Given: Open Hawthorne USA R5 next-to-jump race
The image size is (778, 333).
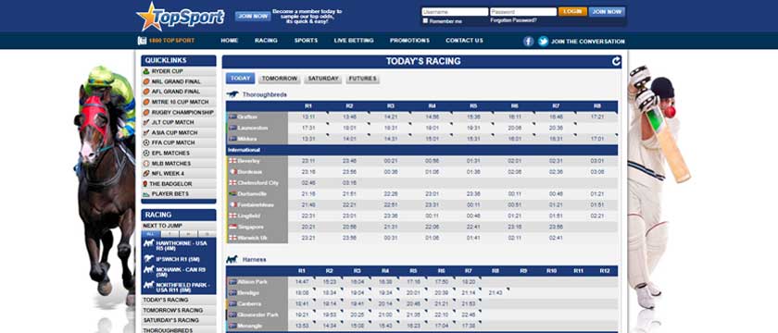Looking at the screenshot, I should coord(179,246).
